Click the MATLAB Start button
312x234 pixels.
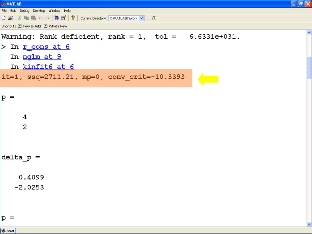coord(8,231)
